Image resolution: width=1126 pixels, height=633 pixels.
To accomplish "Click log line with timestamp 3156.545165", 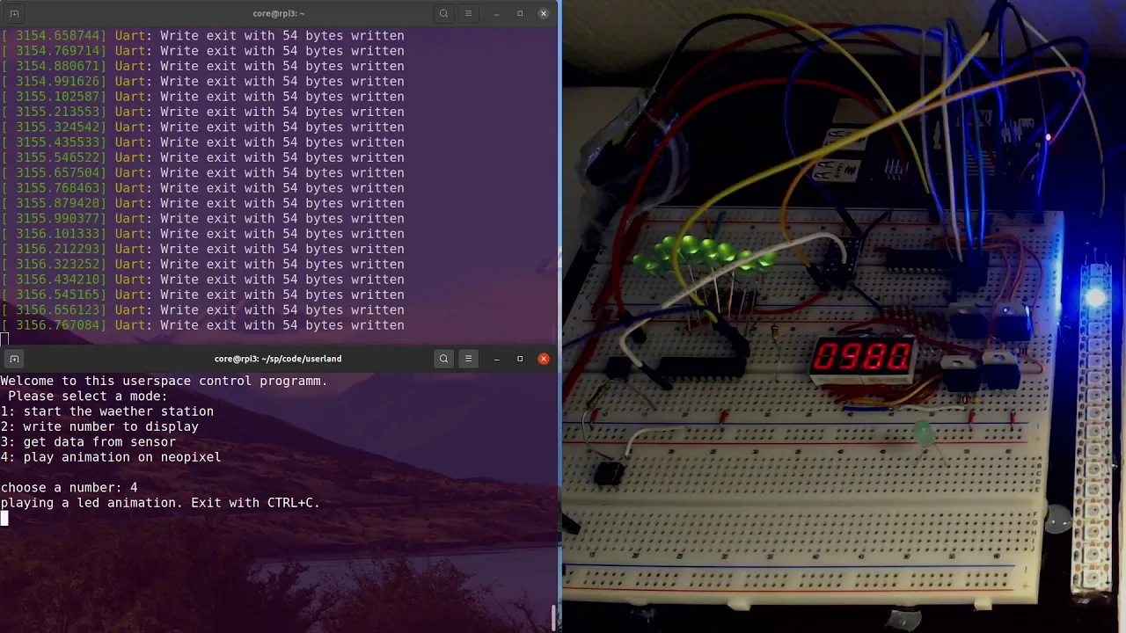I will (203, 295).
